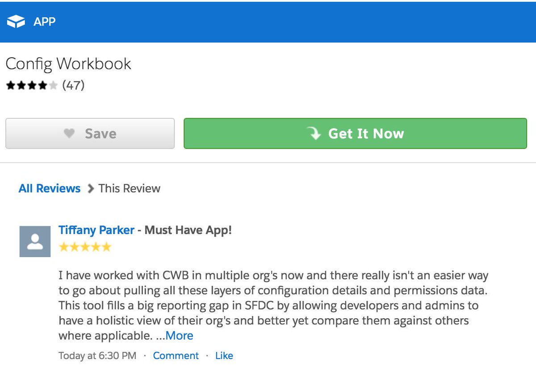Click Tiffany Parker's avatar image

[35, 242]
